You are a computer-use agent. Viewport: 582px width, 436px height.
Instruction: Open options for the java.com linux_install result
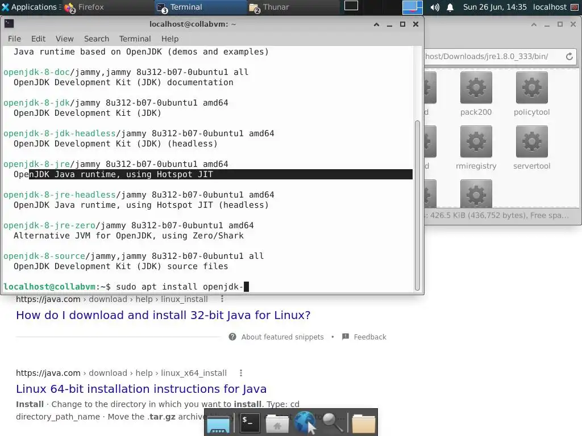[222, 299]
